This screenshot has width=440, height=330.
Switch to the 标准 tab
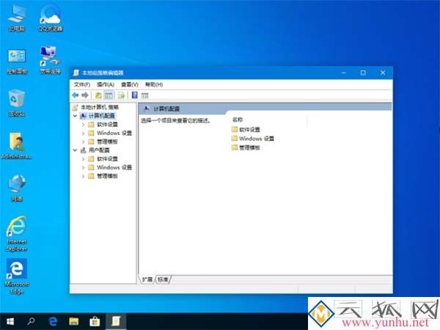tap(163, 279)
